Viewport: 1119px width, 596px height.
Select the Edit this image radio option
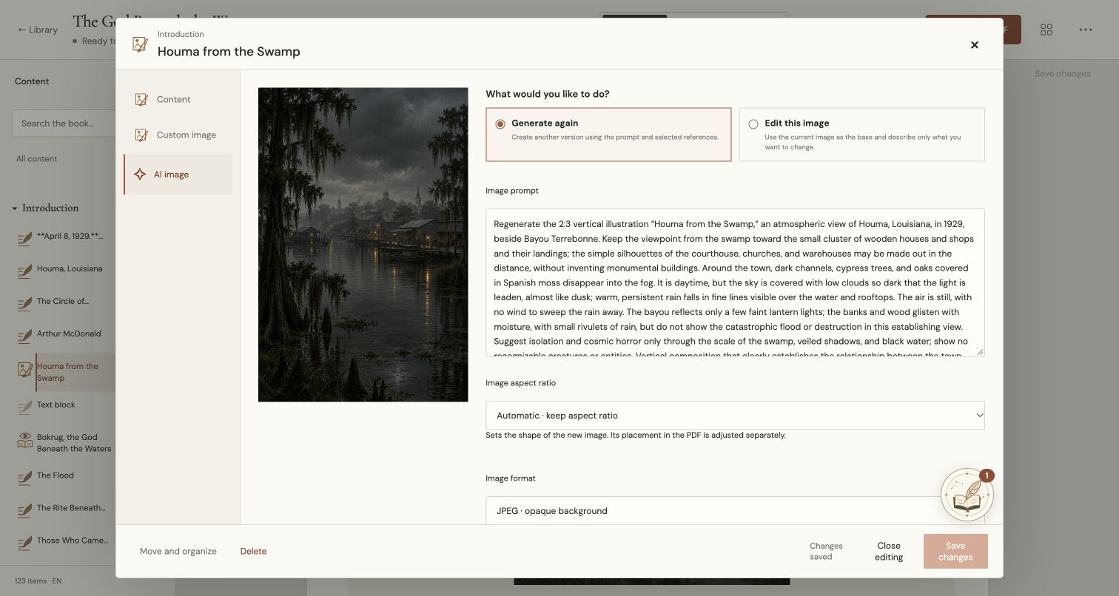point(753,124)
